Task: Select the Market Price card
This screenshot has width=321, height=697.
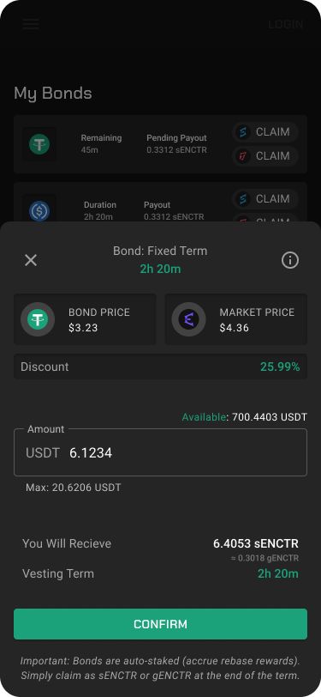Action: 236,319
